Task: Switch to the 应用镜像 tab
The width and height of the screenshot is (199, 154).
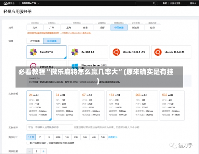Action: click(x=35, y=41)
